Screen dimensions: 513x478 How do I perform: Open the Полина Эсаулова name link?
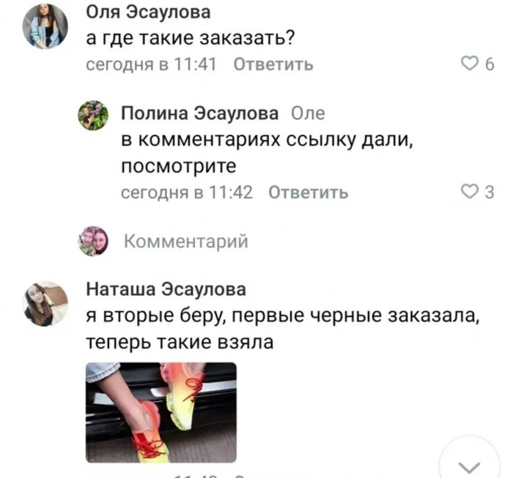click(x=200, y=113)
